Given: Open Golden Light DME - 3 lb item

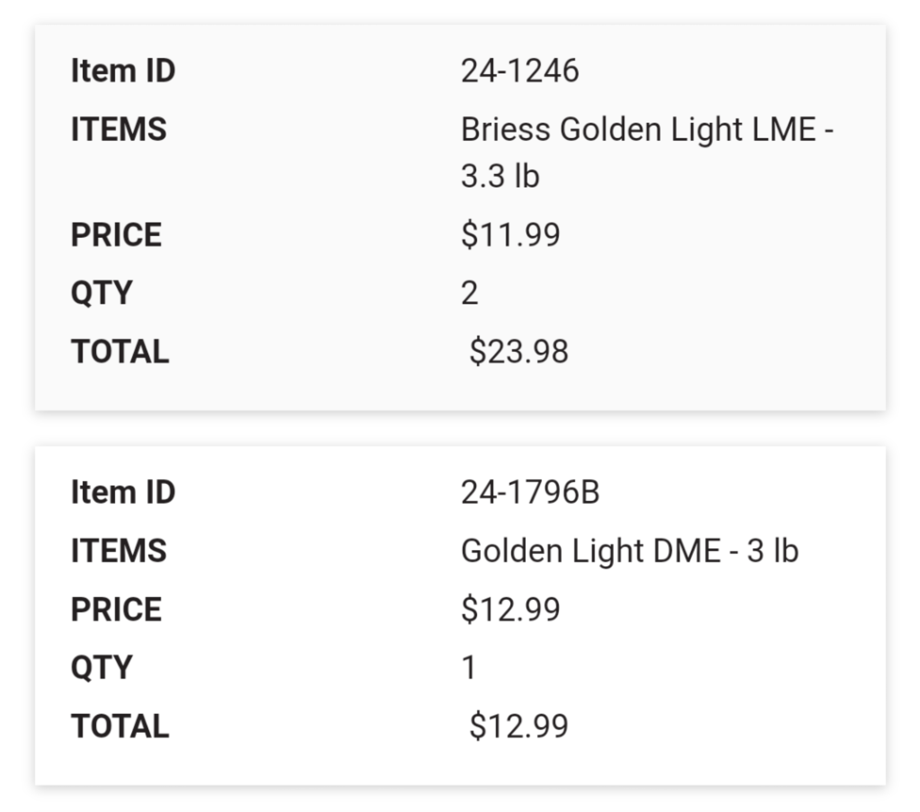Looking at the screenshot, I should click(x=630, y=551).
